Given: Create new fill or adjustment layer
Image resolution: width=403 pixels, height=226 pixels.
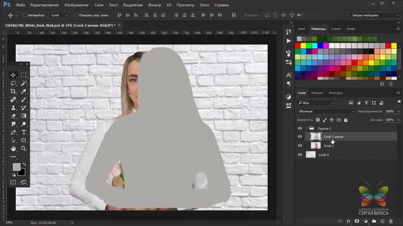Looking at the screenshot, I should coord(365,221).
